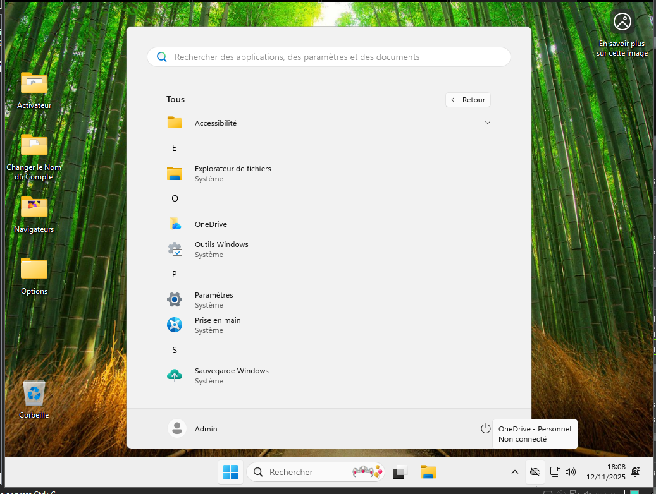The image size is (656, 494).
Task: Open Sauvegarde Windows cloud icon
Action: (175, 375)
